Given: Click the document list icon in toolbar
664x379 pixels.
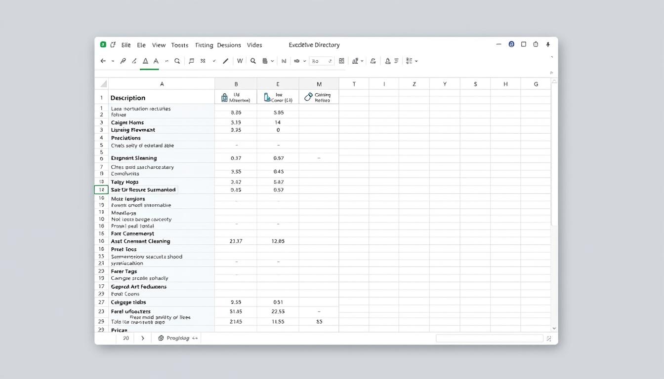Looking at the screenshot, I should click(265, 61).
